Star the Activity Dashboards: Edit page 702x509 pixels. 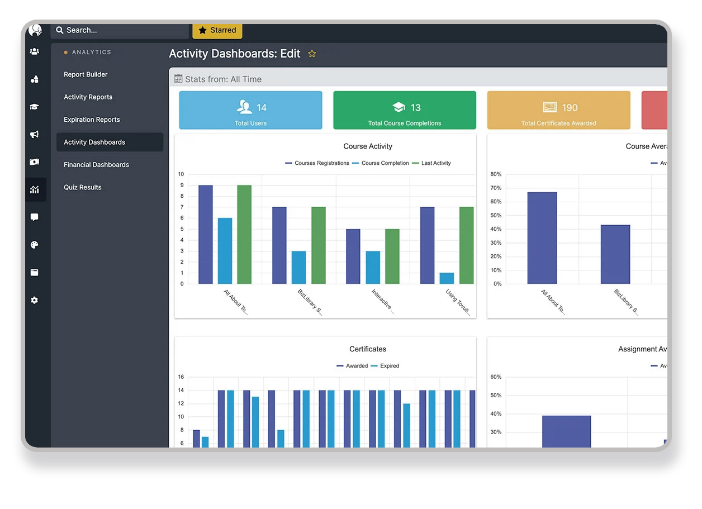pos(312,54)
